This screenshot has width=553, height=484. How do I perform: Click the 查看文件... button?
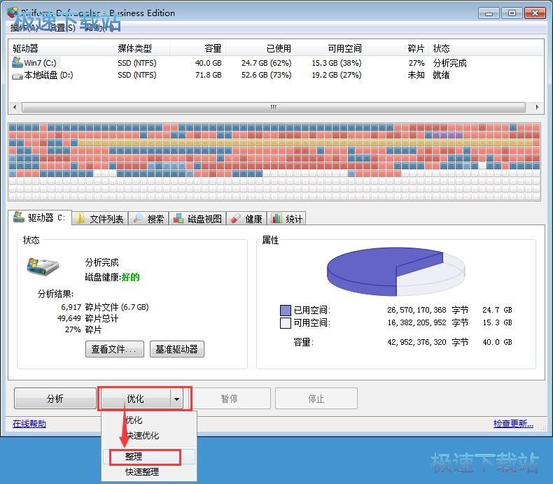point(115,349)
